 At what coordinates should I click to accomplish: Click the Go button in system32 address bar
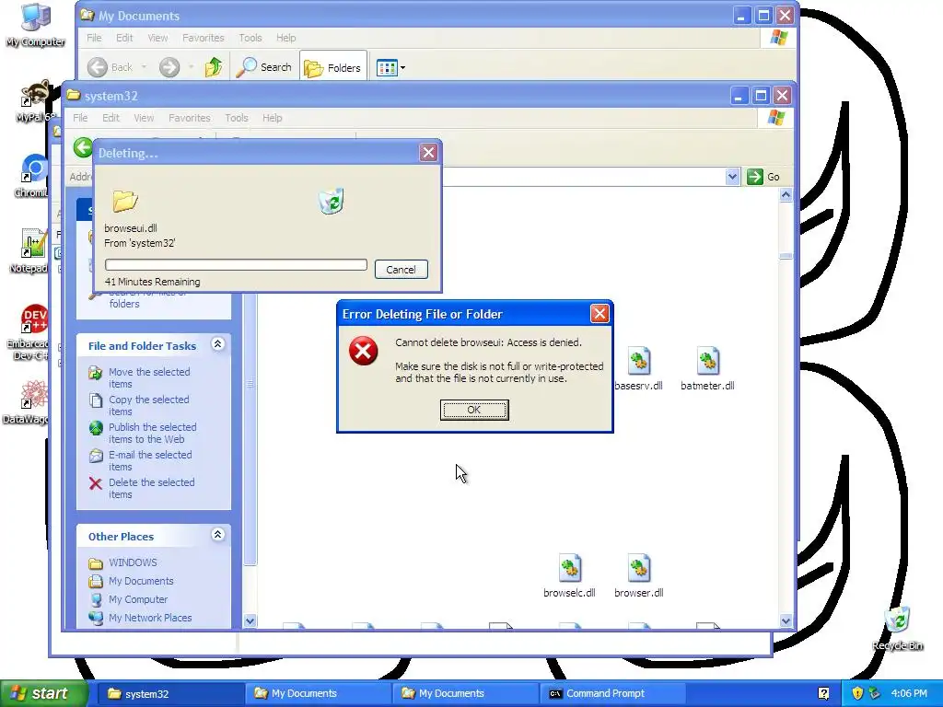coord(763,177)
